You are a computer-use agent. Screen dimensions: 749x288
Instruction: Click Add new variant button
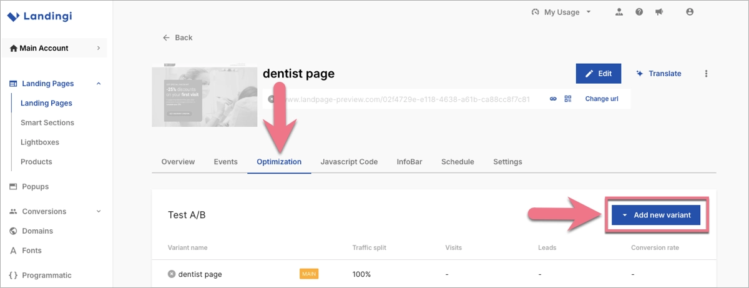[x=656, y=215]
